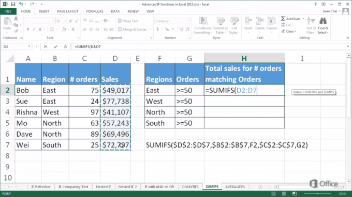Confirm formula with the Enter checkmark
Image resolution: width=352 pixels, height=197 pixels.
click(x=55, y=46)
